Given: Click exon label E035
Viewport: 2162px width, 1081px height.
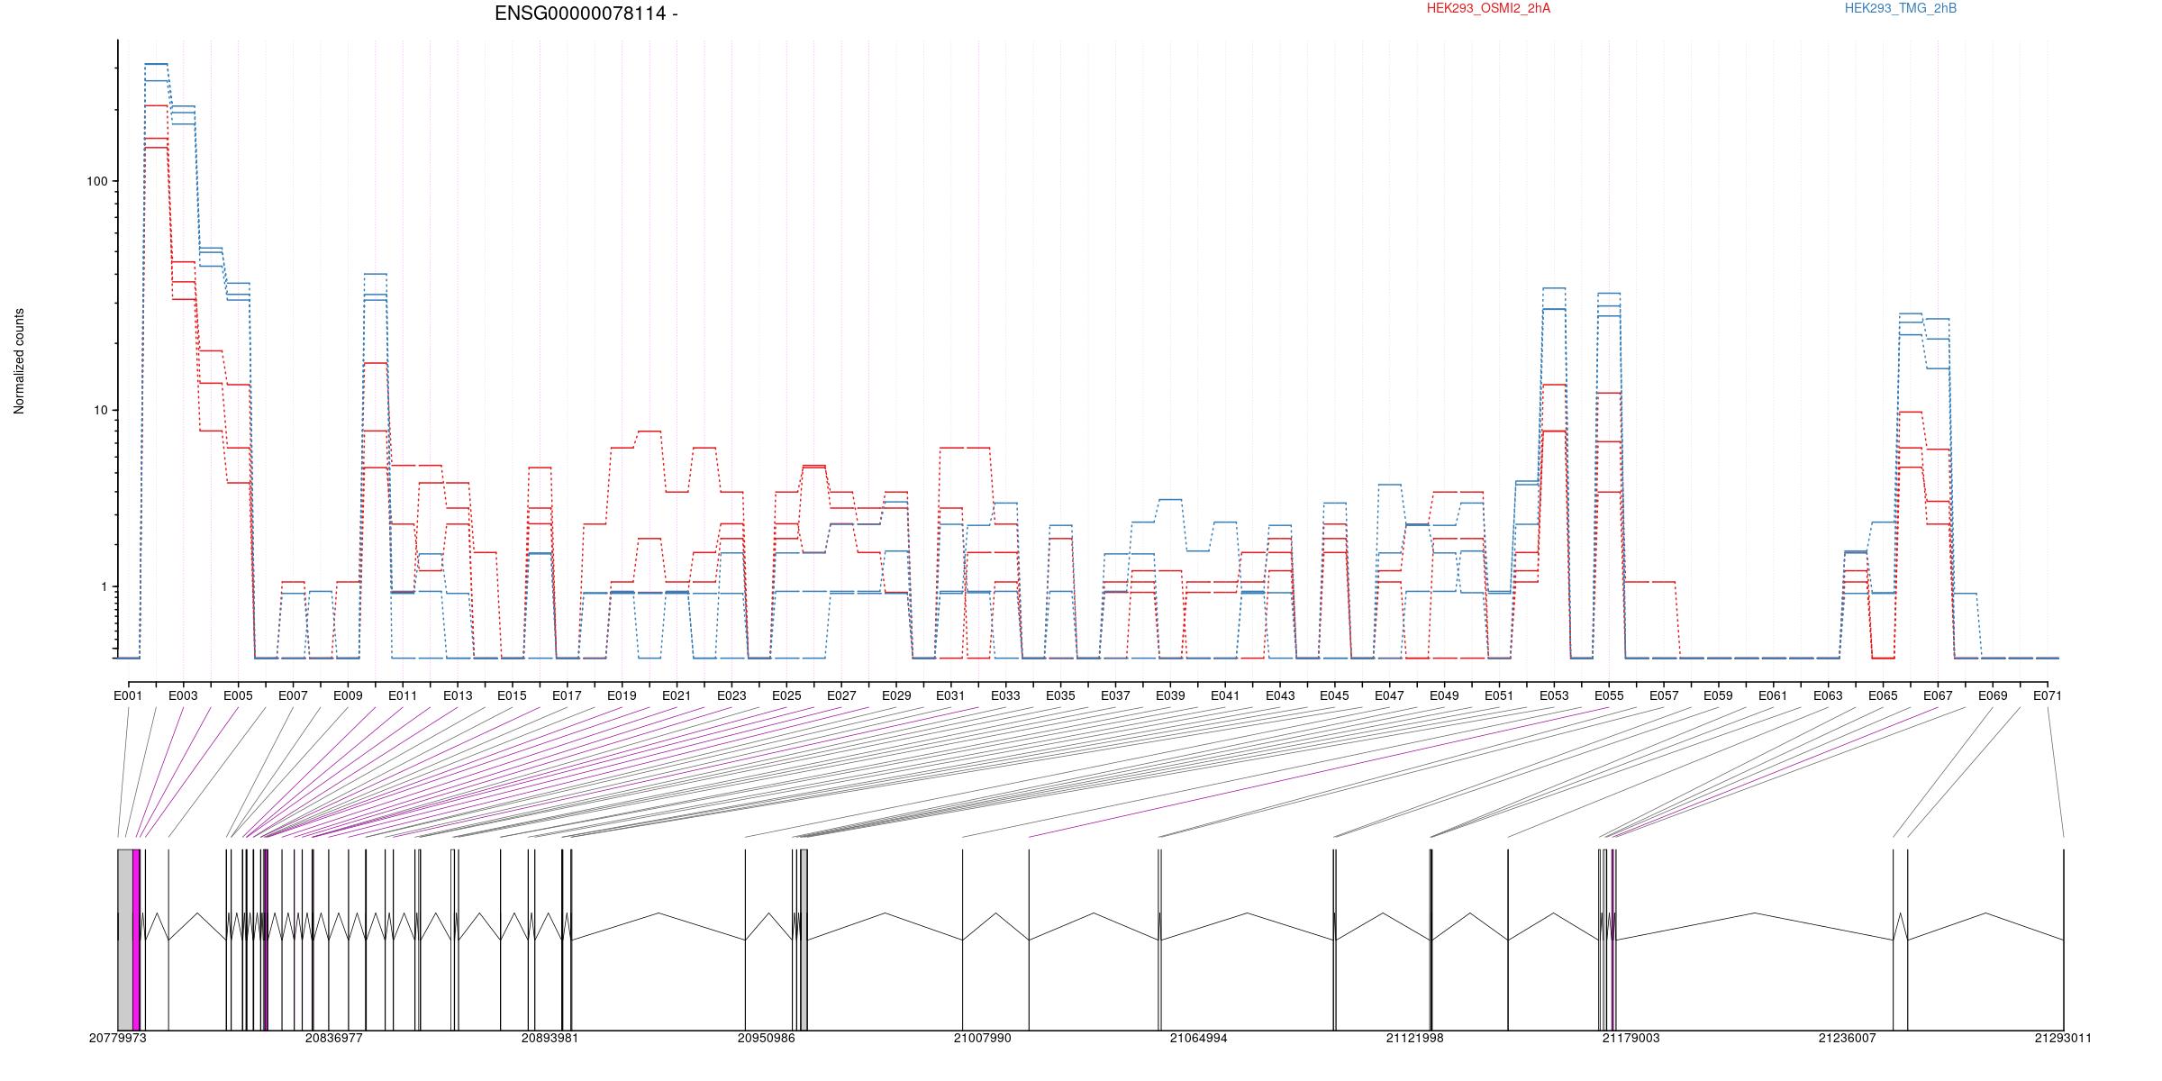Looking at the screenshot, I should coord(1060,695).
